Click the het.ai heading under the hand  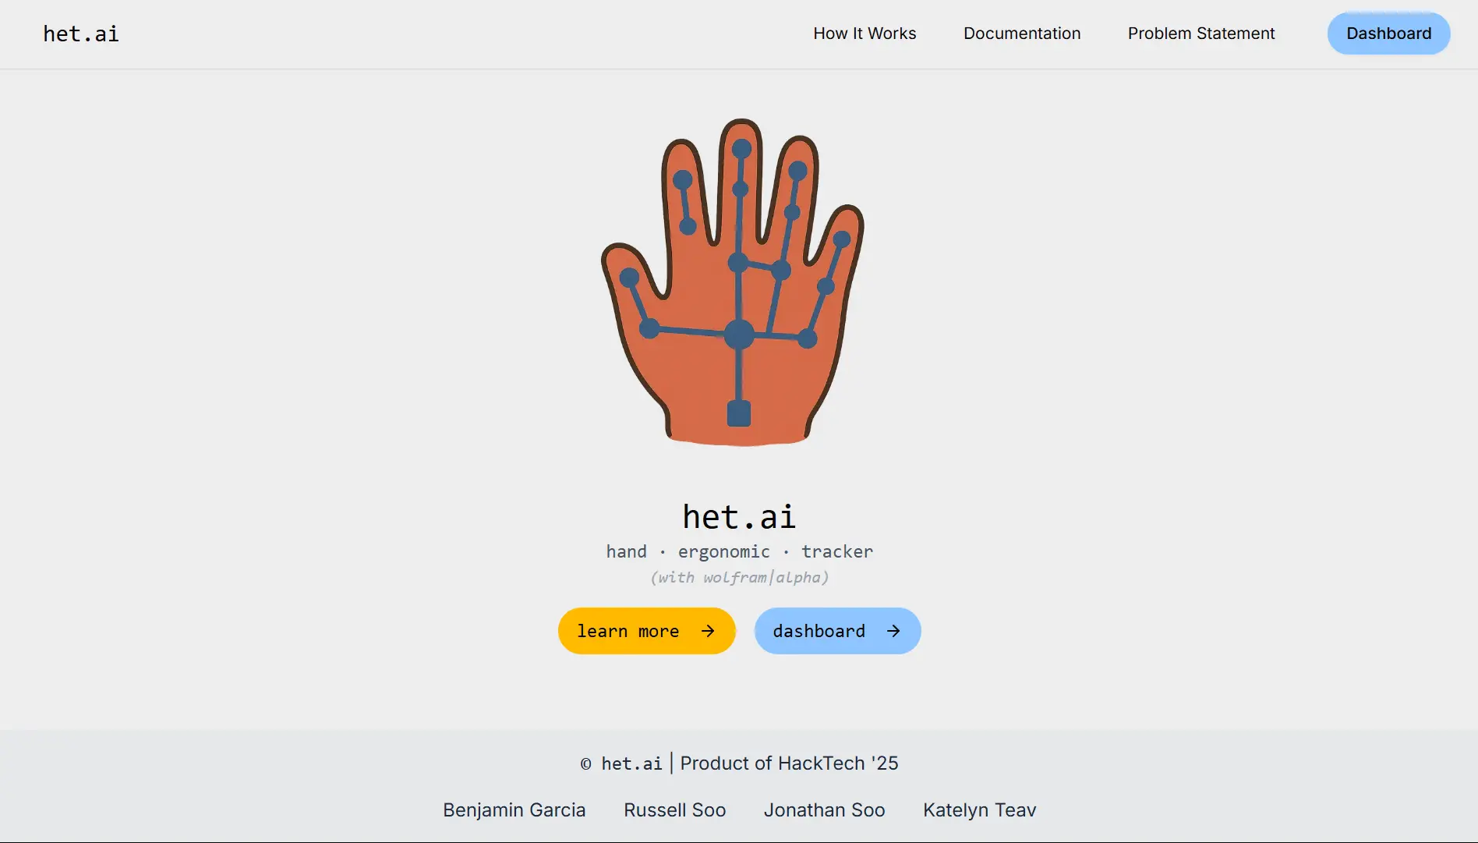(x=738, y=515)
